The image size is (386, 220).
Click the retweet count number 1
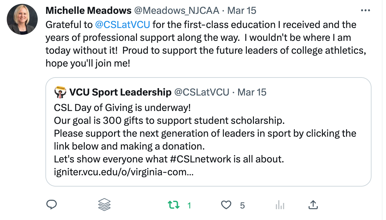[x=189, y=205]
